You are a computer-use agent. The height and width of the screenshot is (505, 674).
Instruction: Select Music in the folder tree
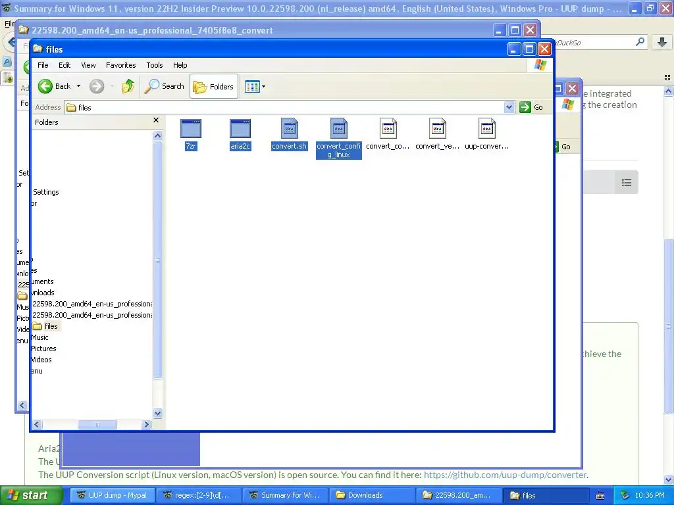click(40, 337)
